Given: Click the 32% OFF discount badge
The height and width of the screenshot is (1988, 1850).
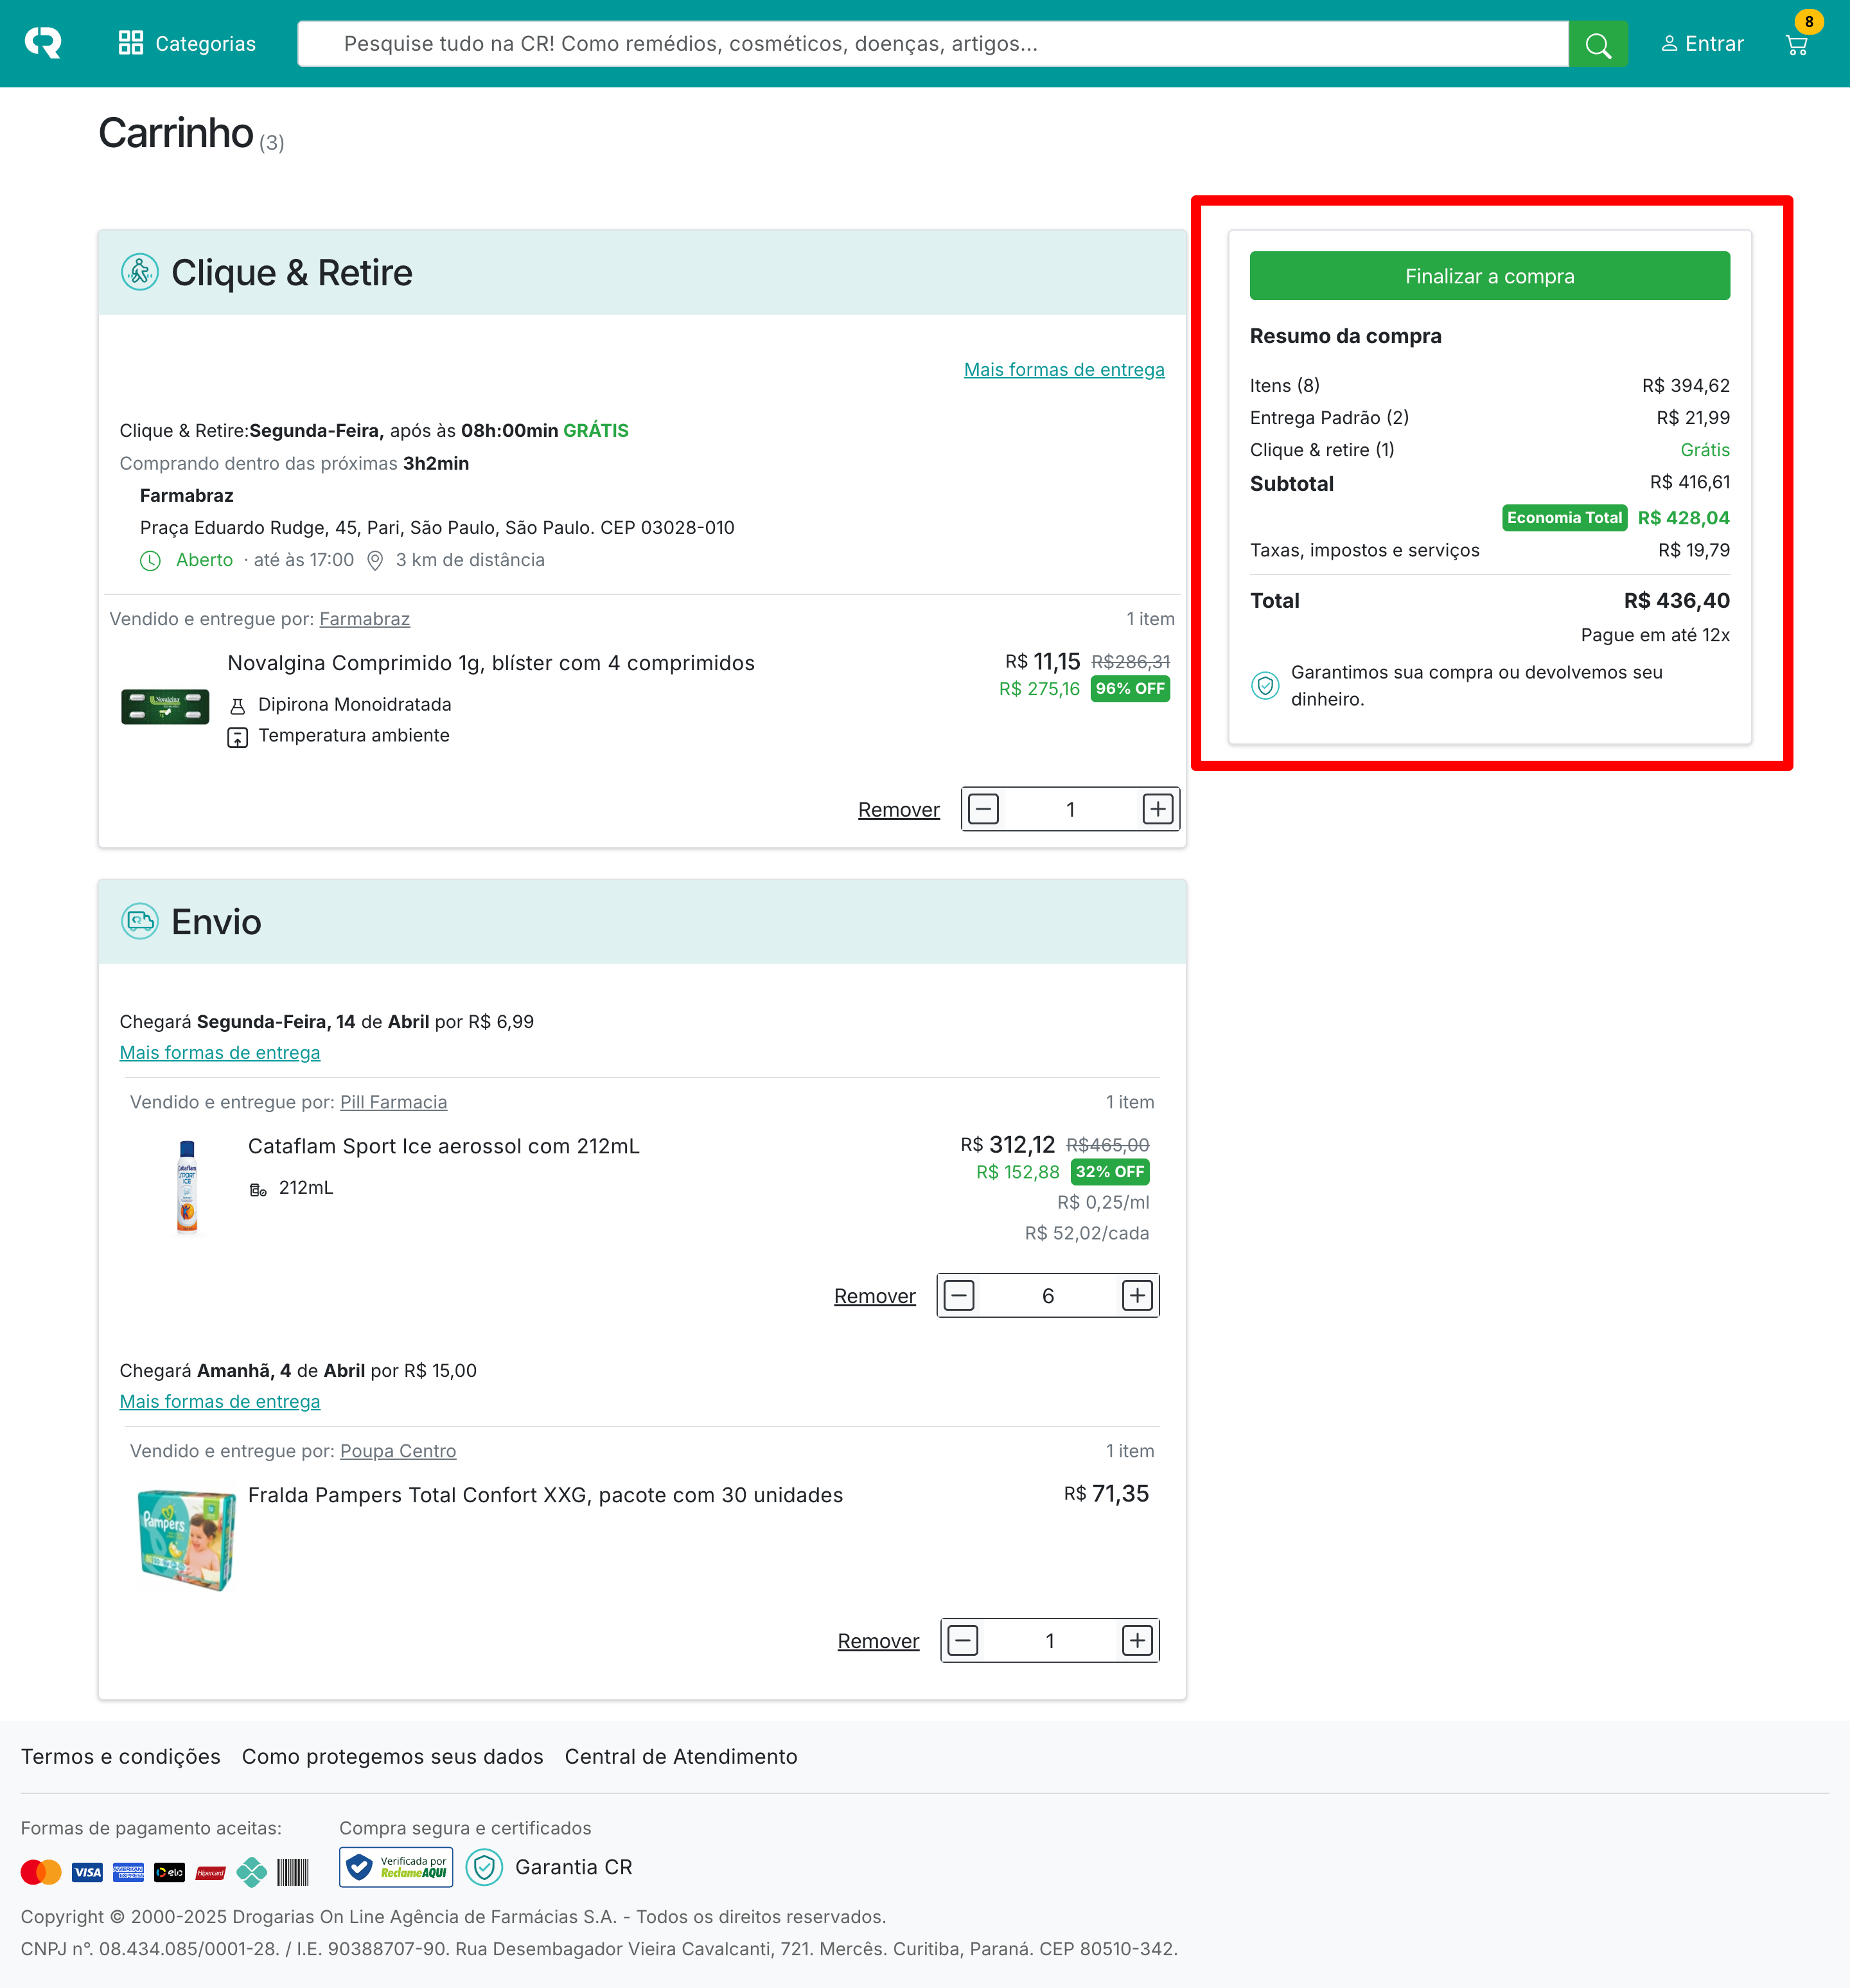Looking at the screenshot, I should pos(1109,1172).
